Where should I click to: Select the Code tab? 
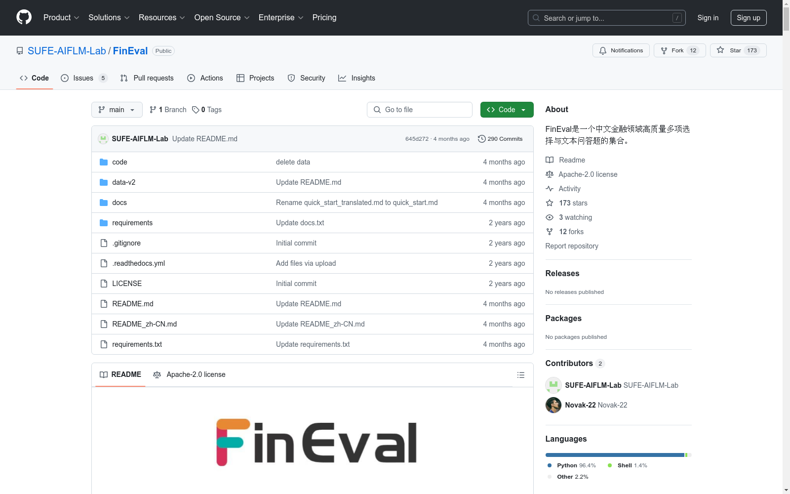pyautogui.click(x=35, y=78)
